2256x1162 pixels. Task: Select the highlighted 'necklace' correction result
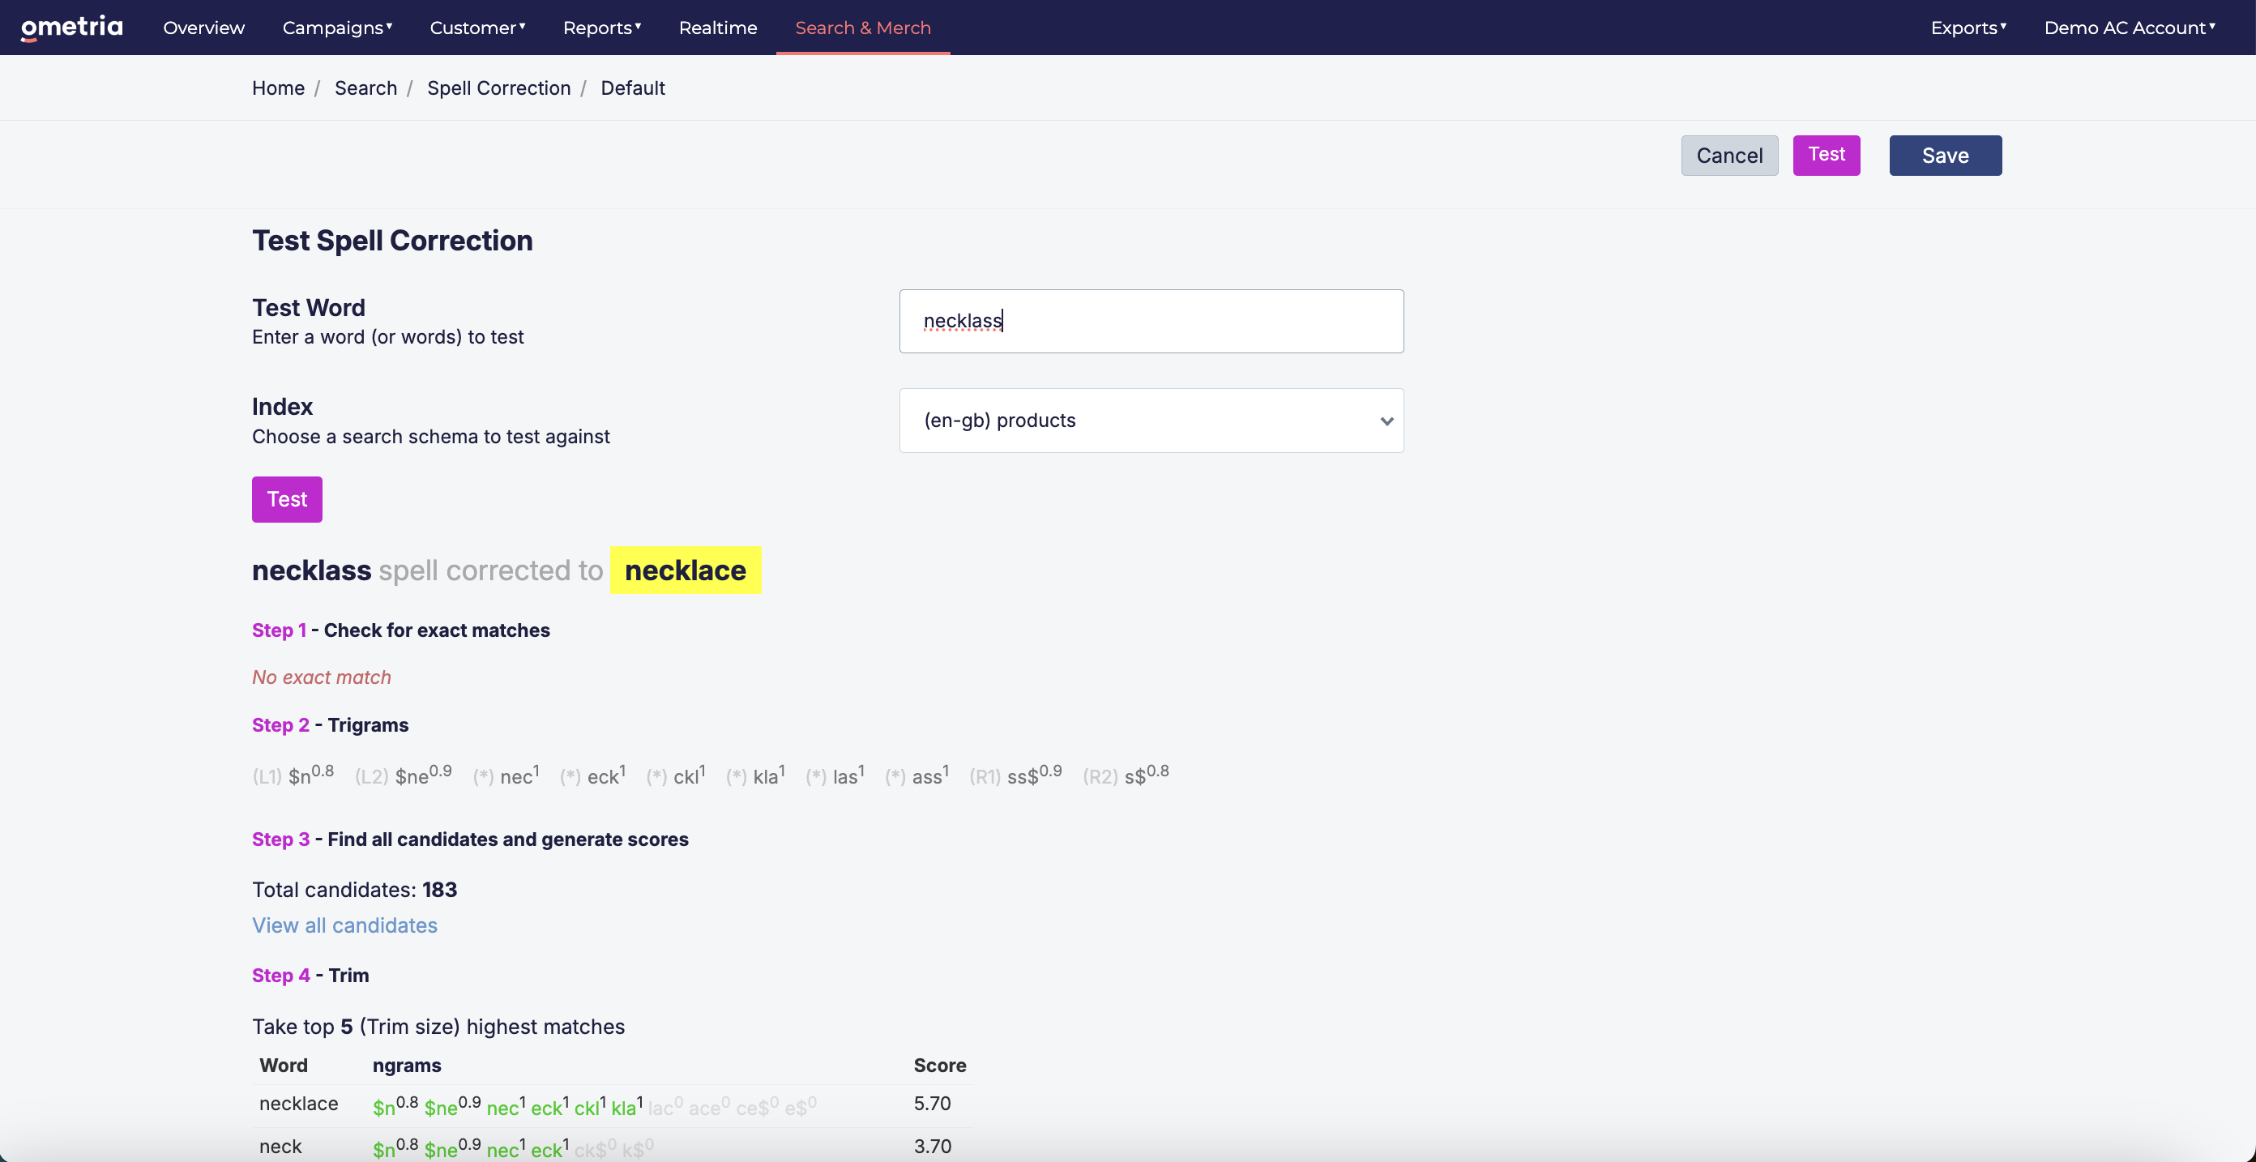coord(686,570)
